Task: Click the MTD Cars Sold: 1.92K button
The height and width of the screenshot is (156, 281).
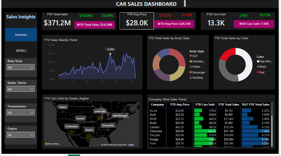Action: [x=254, y=24]
